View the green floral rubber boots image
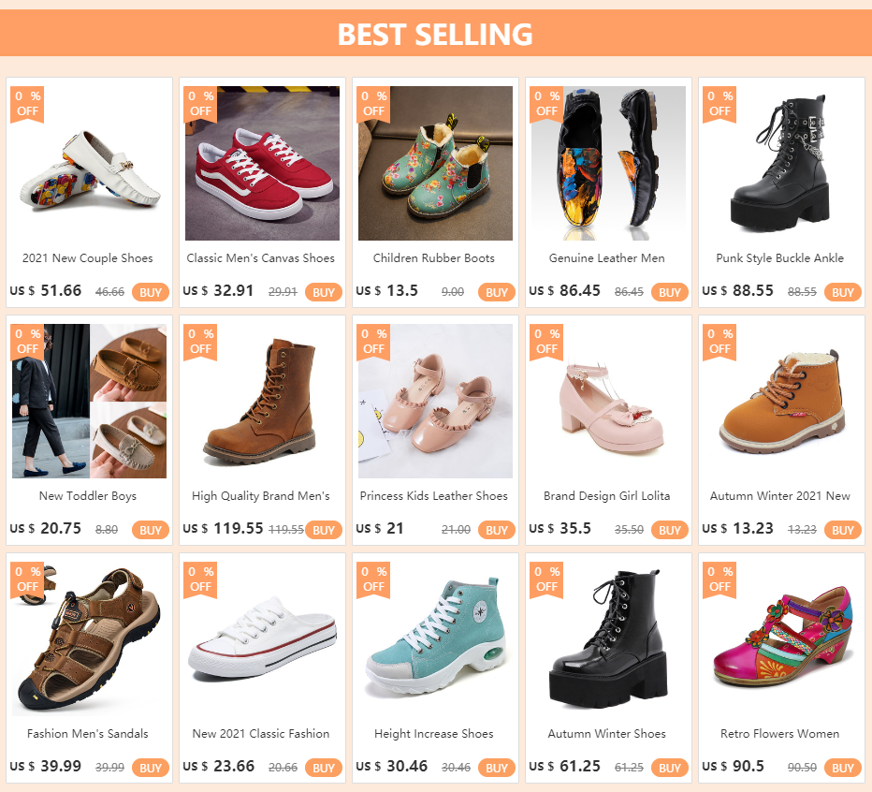This screenshot has height=792, width=872. [435, 164]
